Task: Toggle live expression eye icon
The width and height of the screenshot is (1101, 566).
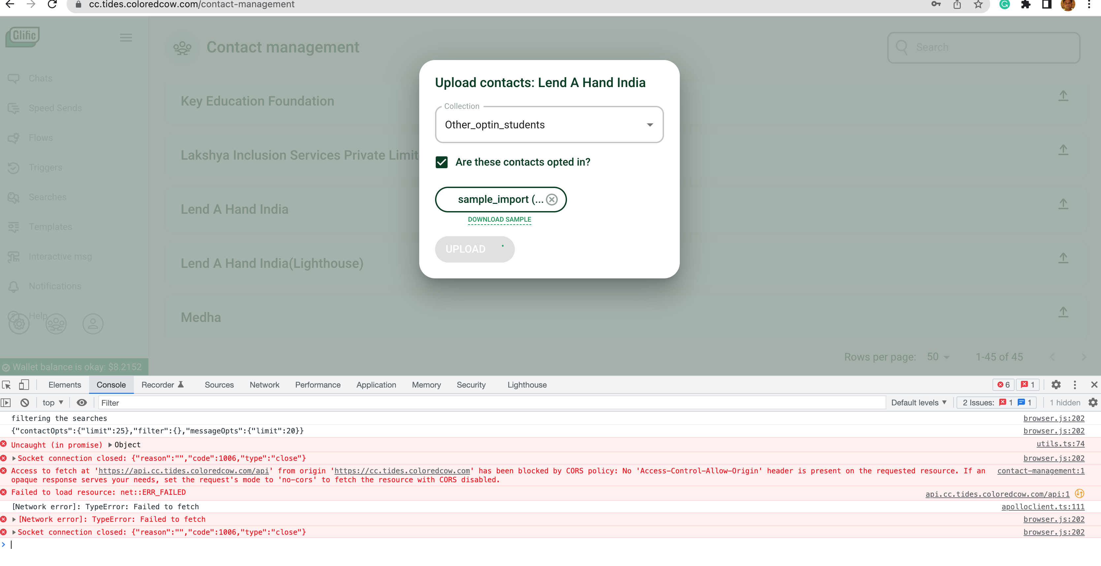Action: click(81, 402)
